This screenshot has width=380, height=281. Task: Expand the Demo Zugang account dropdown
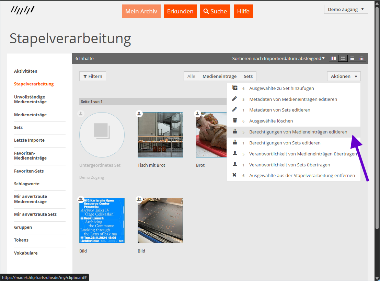(346, 9)
